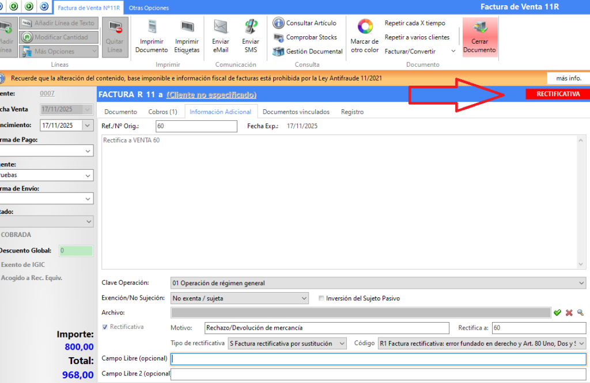Click the Imprimir Documento icon
The image size is (590, 383).
point(152,28)
